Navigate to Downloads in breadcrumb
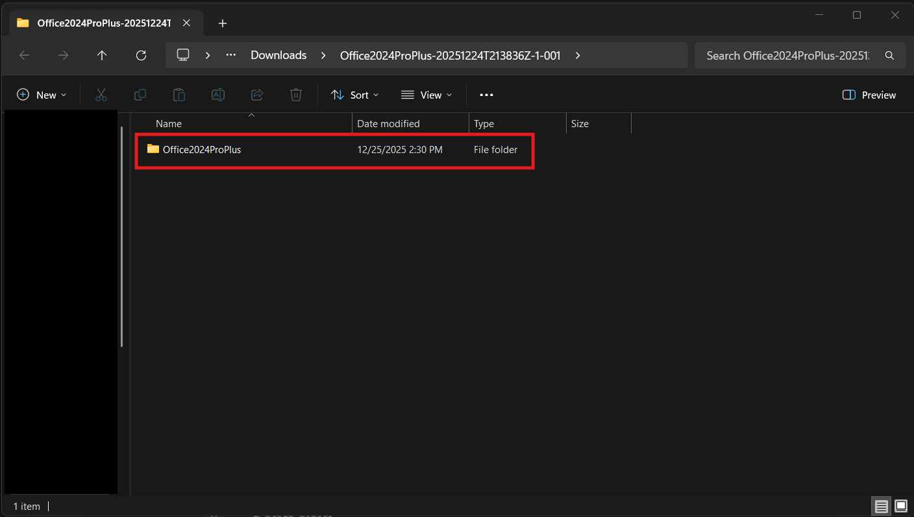This screenshot has height=517, width=914. pyautogui.click(x=278, y=55)
